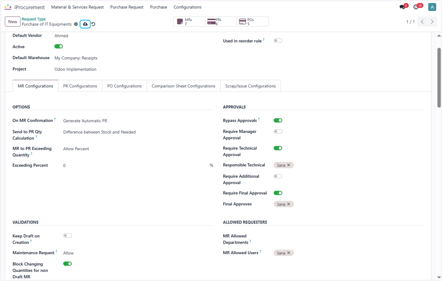Viewport: 442px width, 281px height.
Task: Disable Require Final Approval toggle
Action: click(278, 193)
